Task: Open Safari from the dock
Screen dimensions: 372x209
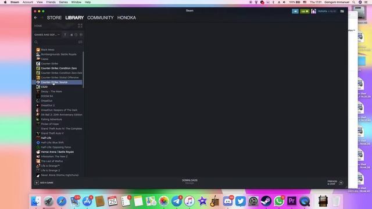Action: point(62,201)
